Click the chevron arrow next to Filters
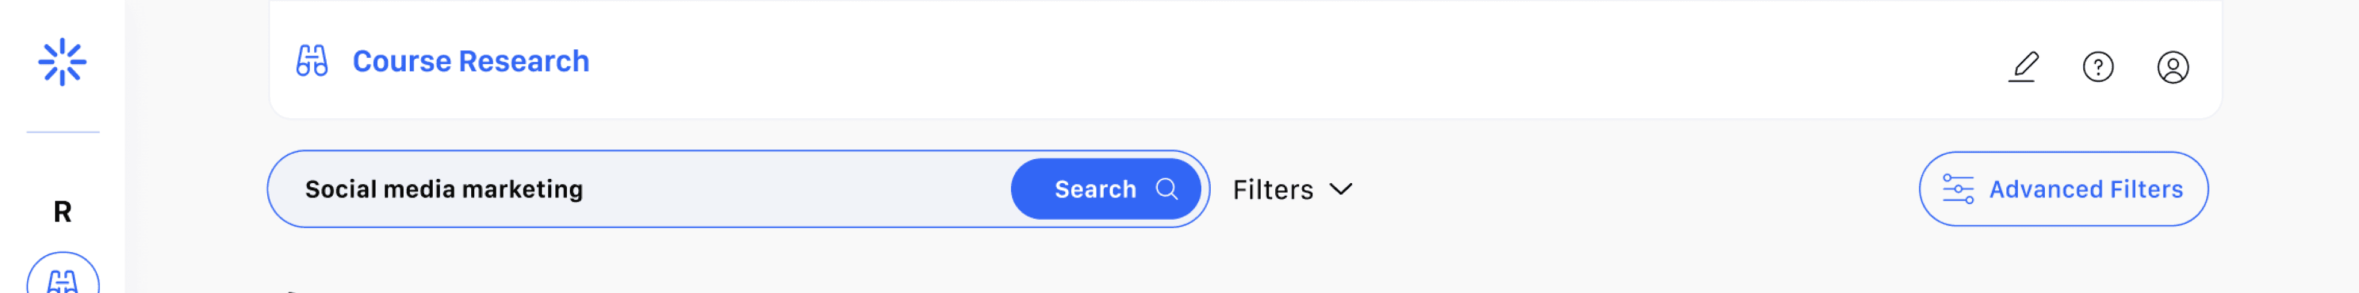 point(1341,189)
